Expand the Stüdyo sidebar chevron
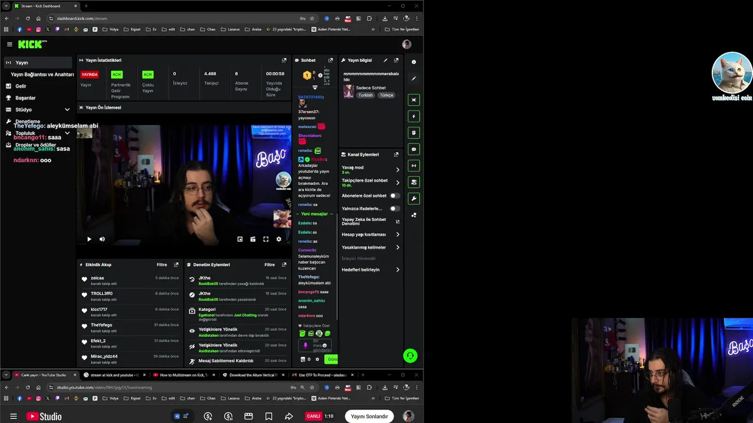The width and height of the screenshot is (753, 423). 67,109
